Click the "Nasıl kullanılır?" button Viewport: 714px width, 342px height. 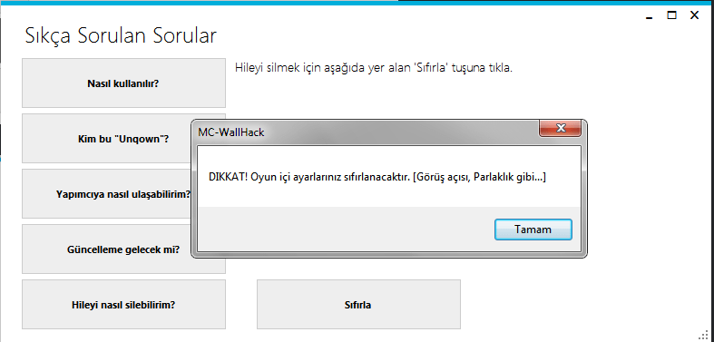click(x=123, y=83)
